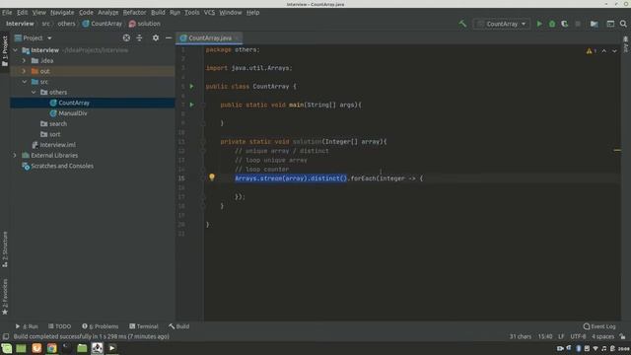Open the Files folder in taskbar
Image resolution: width=631 pixels, height=355 pixels.
click(x=82, y=348)
